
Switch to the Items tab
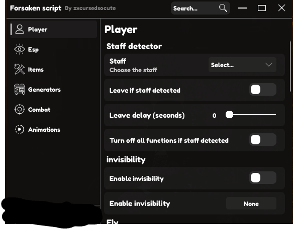pyautogui.click(x=54, y=69)
